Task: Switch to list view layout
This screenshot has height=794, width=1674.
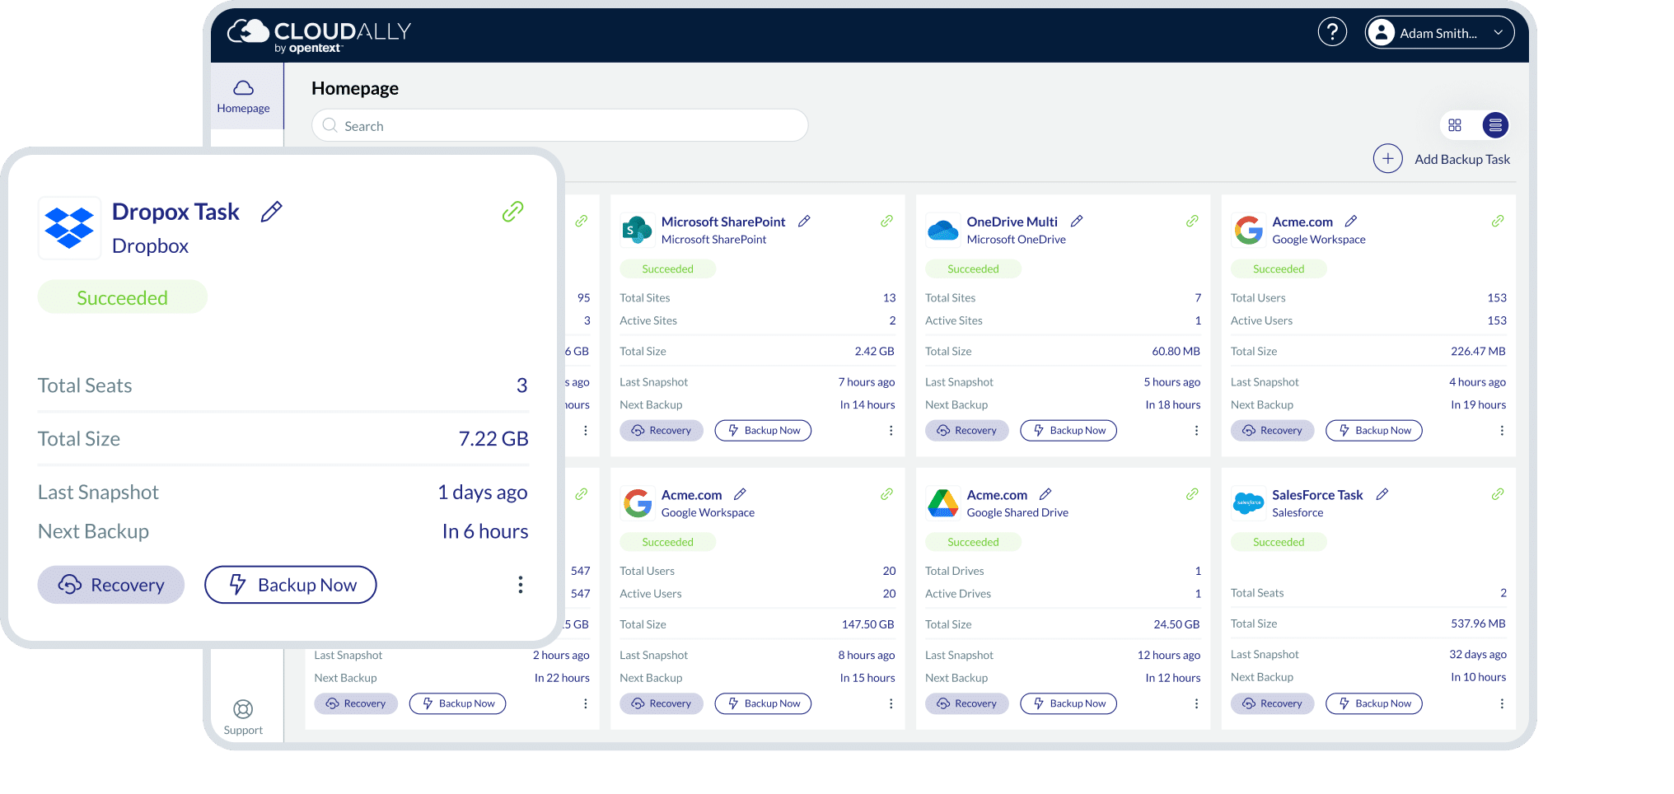Action: coord(1494,125)
